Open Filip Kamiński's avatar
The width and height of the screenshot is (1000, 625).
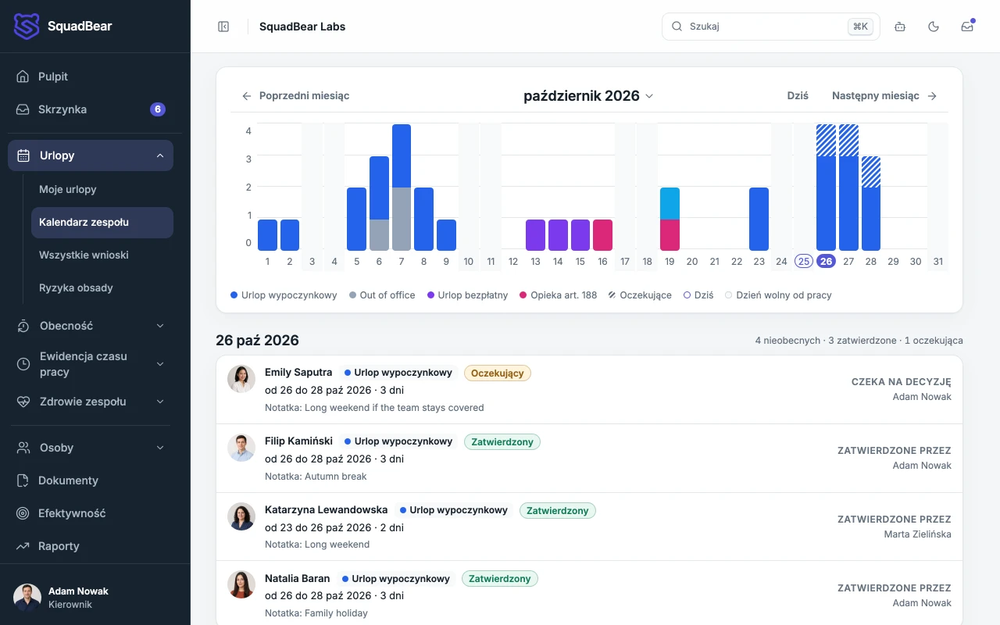(241, 448)
